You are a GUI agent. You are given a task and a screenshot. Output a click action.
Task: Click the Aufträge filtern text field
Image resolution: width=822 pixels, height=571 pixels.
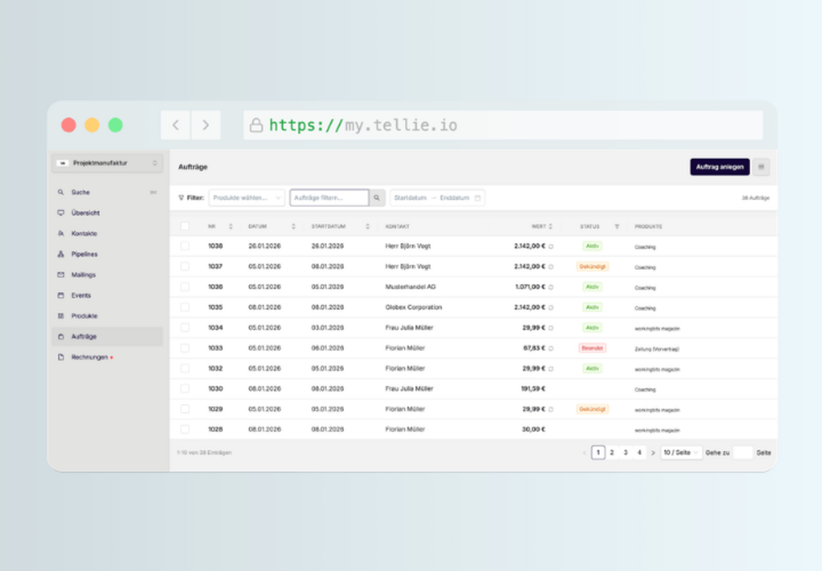(x=329, y=198)
